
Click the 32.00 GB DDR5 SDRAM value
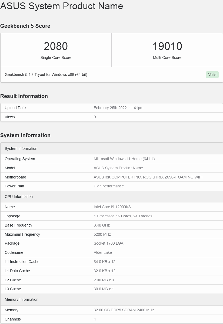coord(124,310)
